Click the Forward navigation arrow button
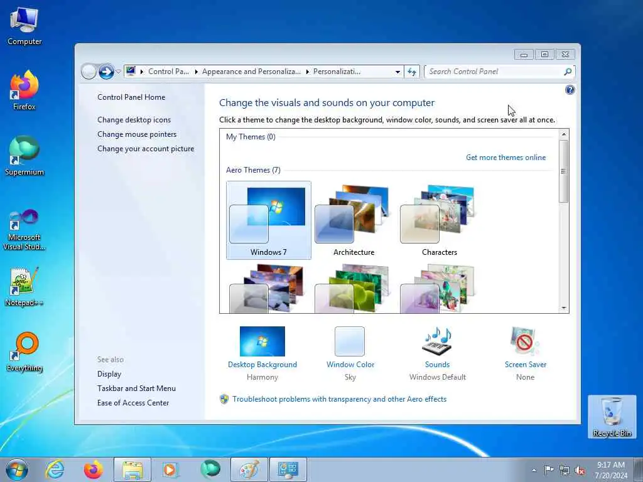643x482 pixels. [106, 72]
